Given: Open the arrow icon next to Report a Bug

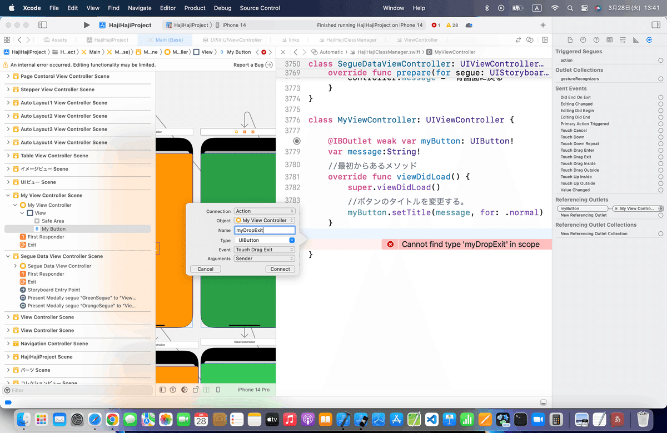Looking at the screenshot, I should pyautogui.click(x=269, y=64).
